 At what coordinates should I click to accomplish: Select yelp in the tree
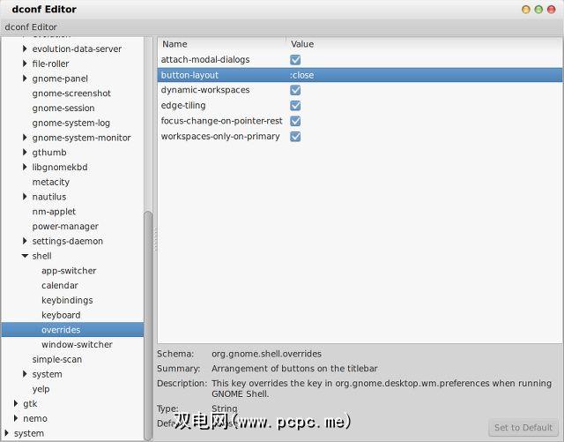(x=41, y=389)
